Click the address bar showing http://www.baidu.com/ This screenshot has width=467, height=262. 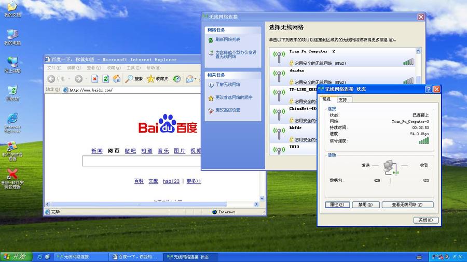(131, 90)
